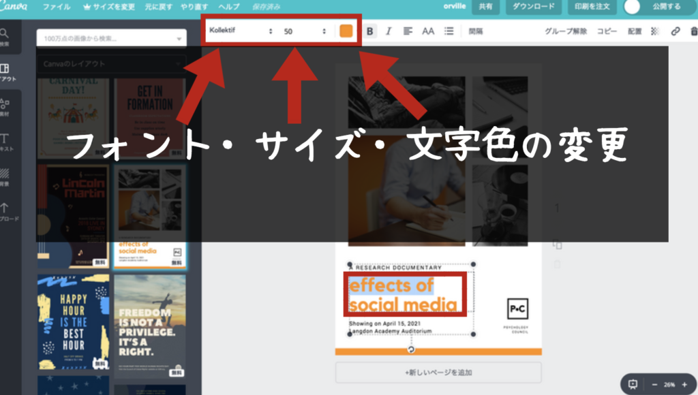Open the elements sidebar tab
Viewport: 698px width, 395px height.
5,107
